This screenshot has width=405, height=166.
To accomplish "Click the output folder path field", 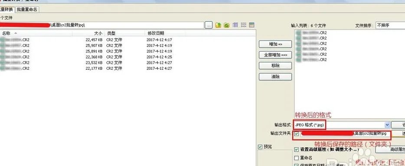I will (x=345, y=134).
